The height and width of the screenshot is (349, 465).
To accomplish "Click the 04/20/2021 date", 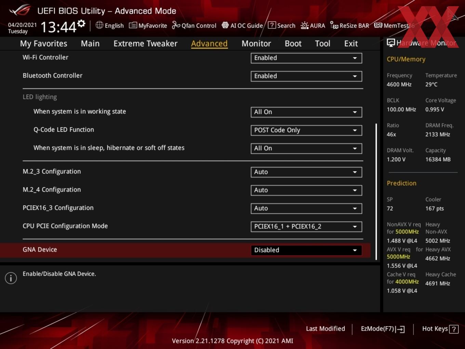I will [22, 25].
